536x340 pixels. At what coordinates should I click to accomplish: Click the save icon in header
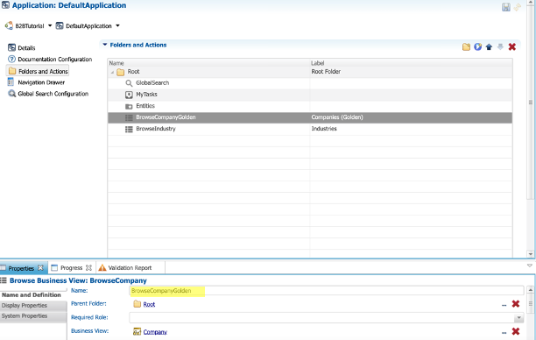(506, 7)
